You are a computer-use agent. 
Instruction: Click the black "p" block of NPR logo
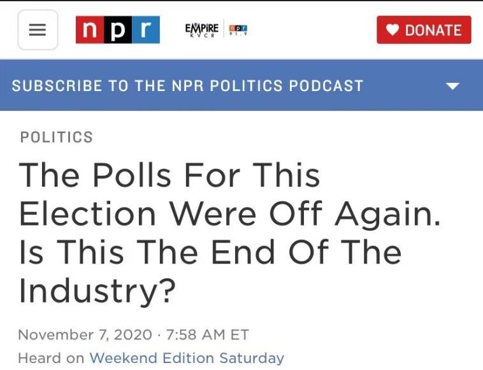(117, 30)
